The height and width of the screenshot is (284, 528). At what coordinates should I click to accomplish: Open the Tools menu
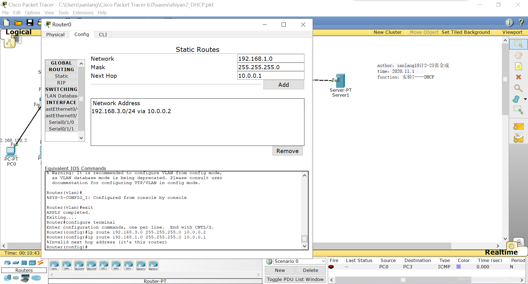tap(63, 13)
